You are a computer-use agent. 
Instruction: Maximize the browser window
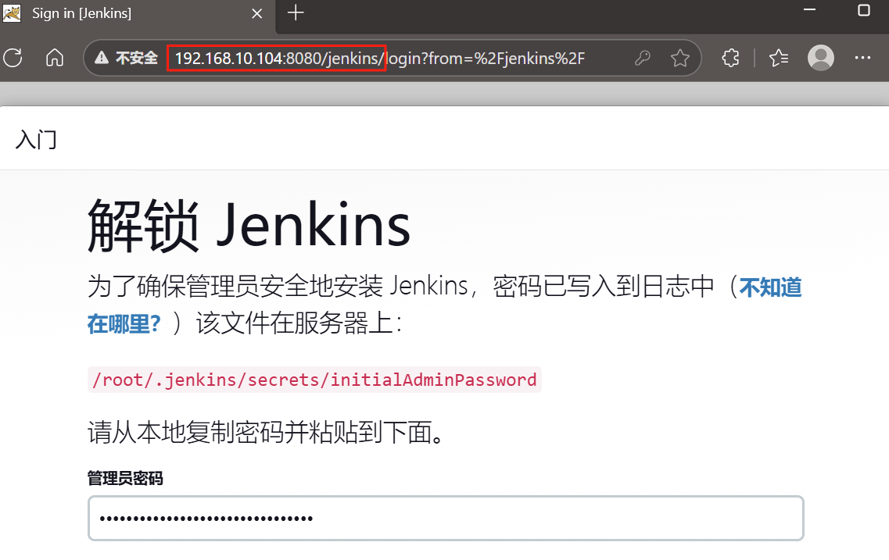point(863,10)
